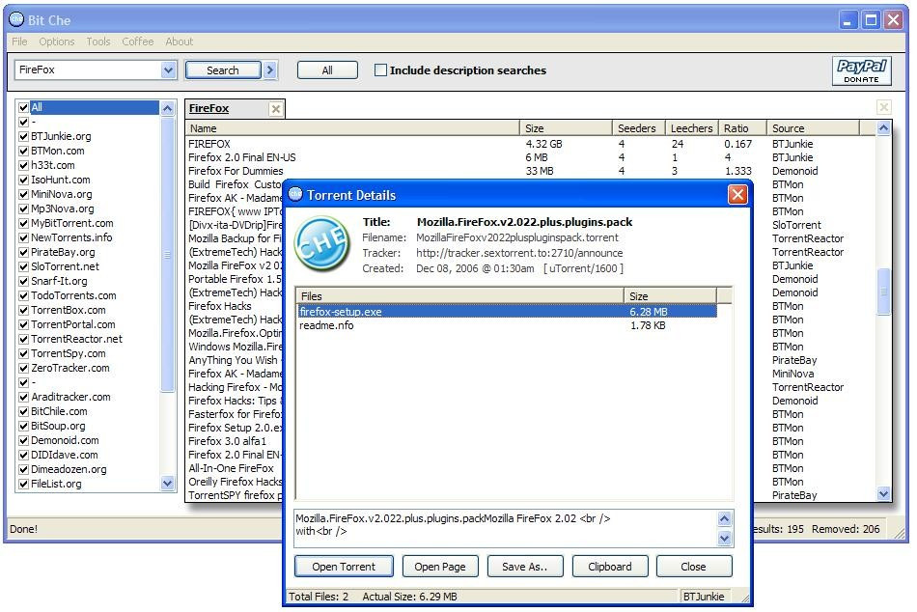The width and height of the screenshot is (917, 612).
Task: Click the faded X icon above results scrollbar
Action: (883, 108)
